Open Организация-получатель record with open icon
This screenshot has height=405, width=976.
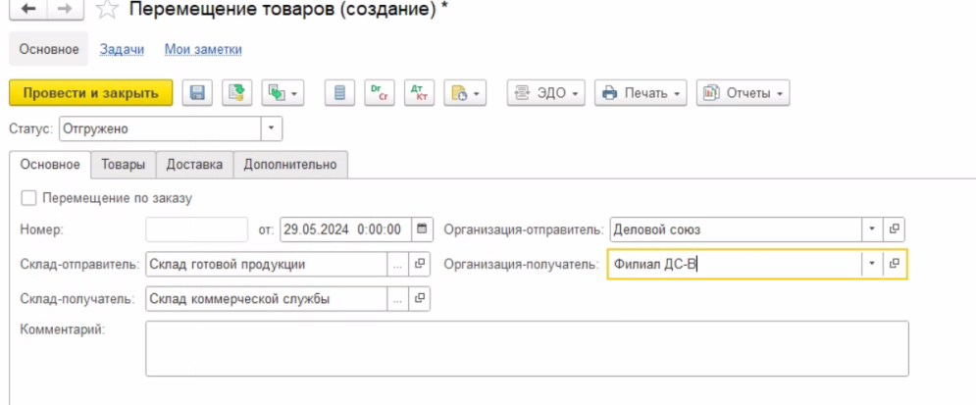click(x=894, y=265)
